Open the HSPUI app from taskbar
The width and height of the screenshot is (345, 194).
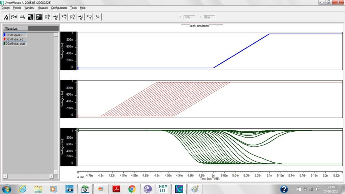(x=162, y=189)
